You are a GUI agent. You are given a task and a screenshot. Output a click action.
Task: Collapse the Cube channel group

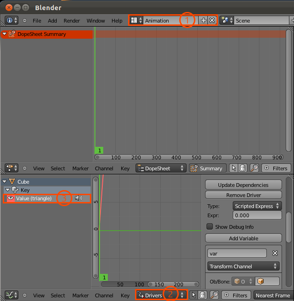pyautogui.click(x=4, y=182)
